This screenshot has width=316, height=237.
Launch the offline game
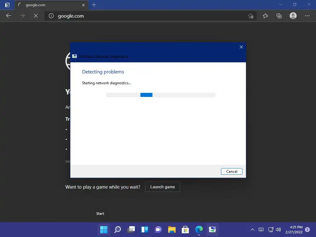163,187
